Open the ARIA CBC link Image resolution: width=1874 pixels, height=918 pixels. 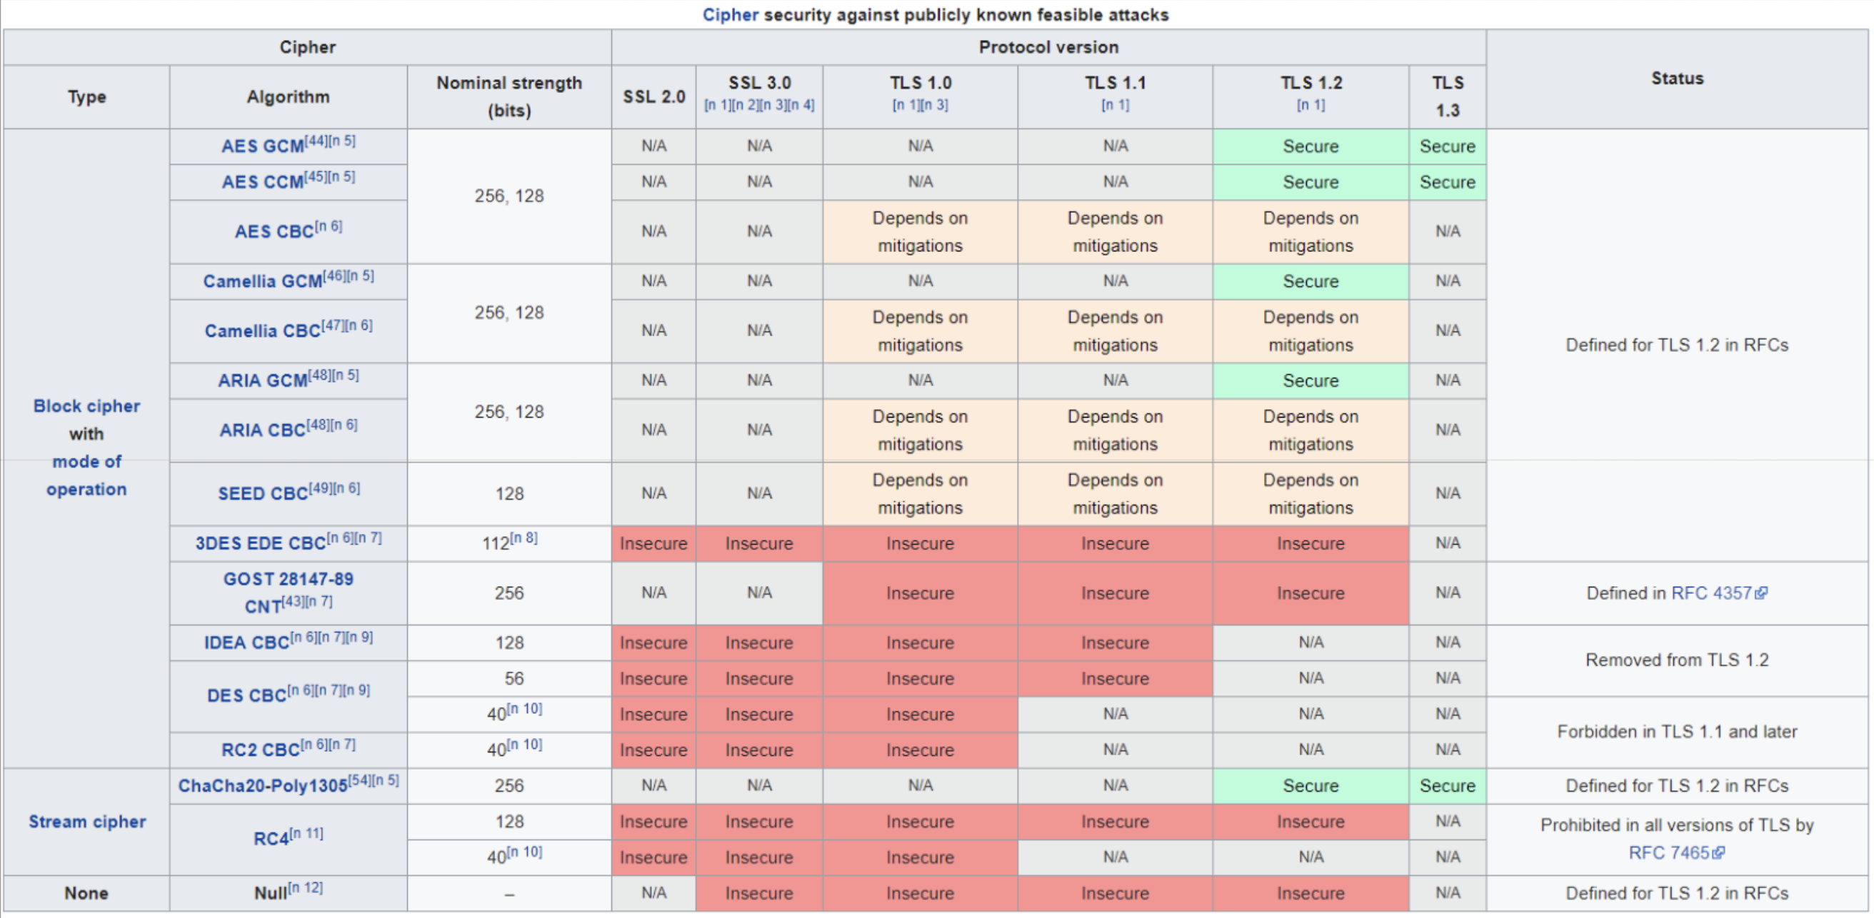tap(263, 430)
